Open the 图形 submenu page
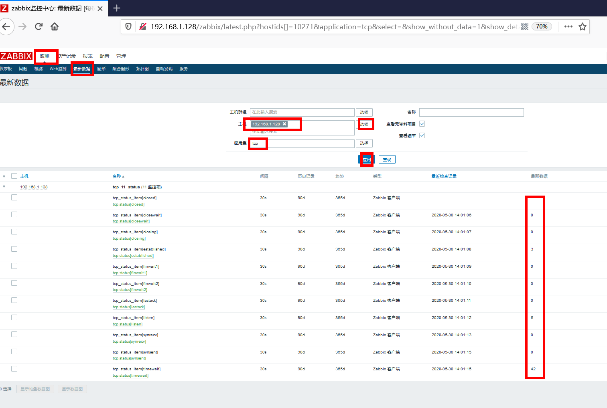 click(x=102, y=69)
